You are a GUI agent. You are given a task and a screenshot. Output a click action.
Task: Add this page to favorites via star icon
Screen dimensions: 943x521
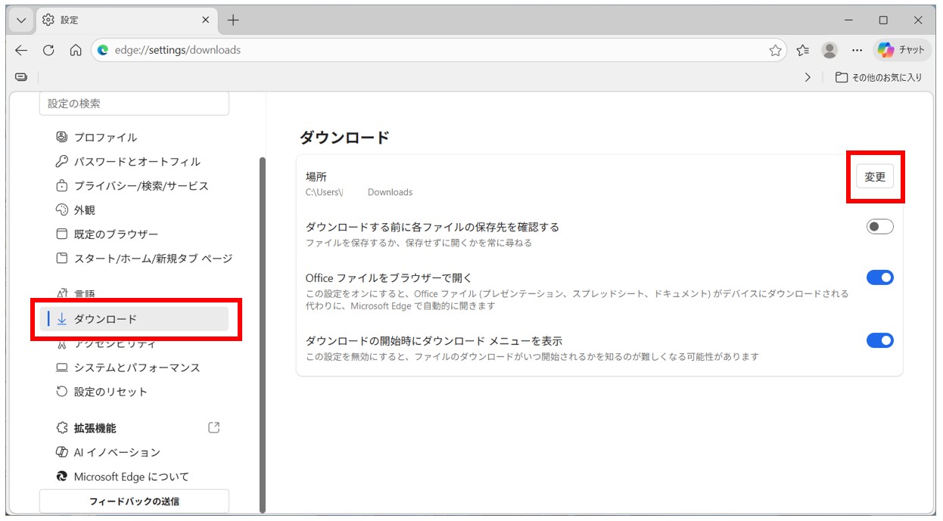[776, 50]
